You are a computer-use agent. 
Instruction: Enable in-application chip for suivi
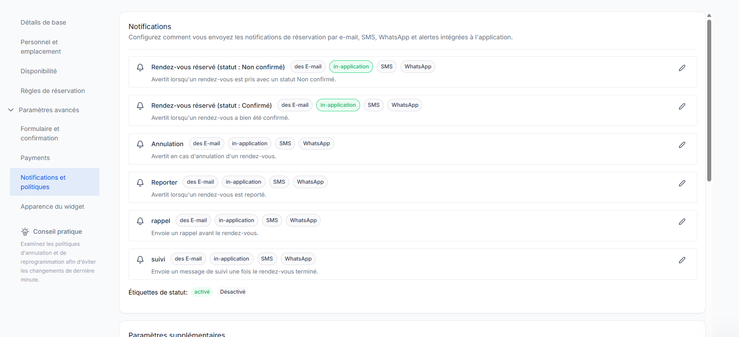pyautogui.click(x=231, y=259)
